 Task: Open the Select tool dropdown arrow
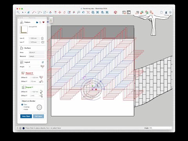coord(25,13)
